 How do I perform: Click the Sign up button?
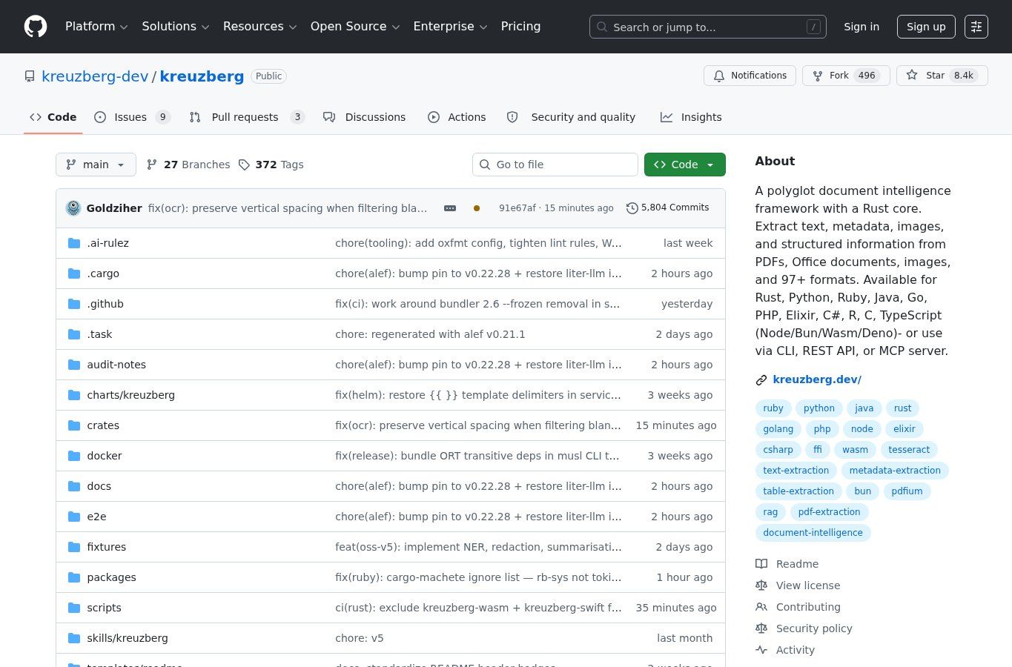coord(926,27)
